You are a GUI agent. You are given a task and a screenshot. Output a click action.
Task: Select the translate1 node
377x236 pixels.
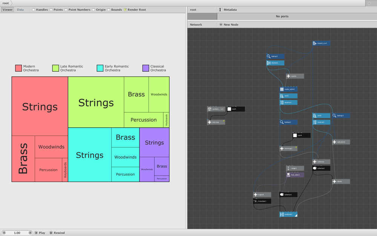coord(262,201)
